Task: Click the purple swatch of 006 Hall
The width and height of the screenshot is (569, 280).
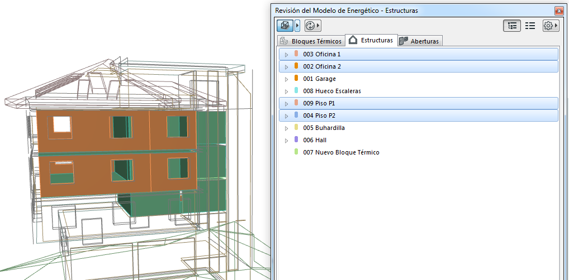Action: (296, 139)
